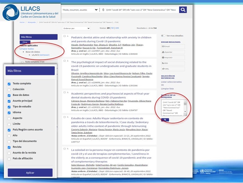Click the microphone voice search icon
Viewport: 243px width, 183px height.
(103, 10)
